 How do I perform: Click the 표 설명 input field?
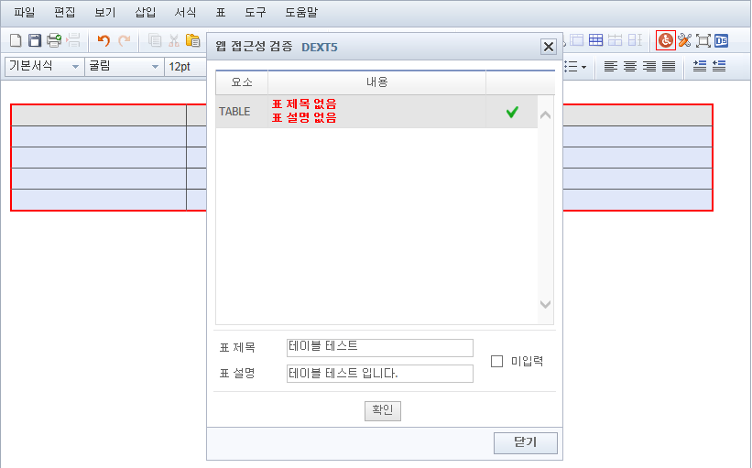380,374
